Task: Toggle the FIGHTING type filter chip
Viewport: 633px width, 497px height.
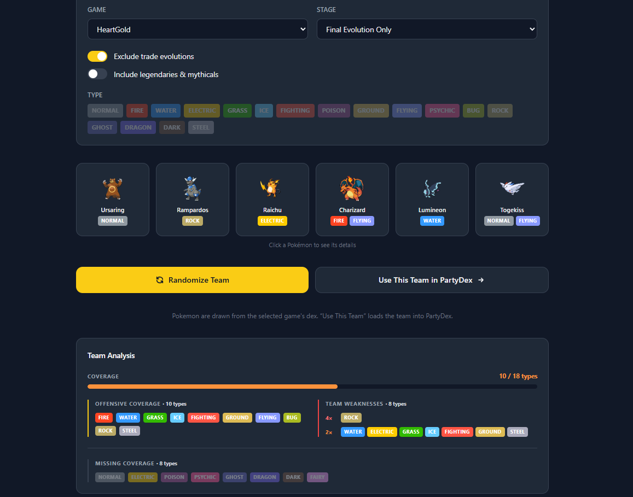Action: (295, 110)
